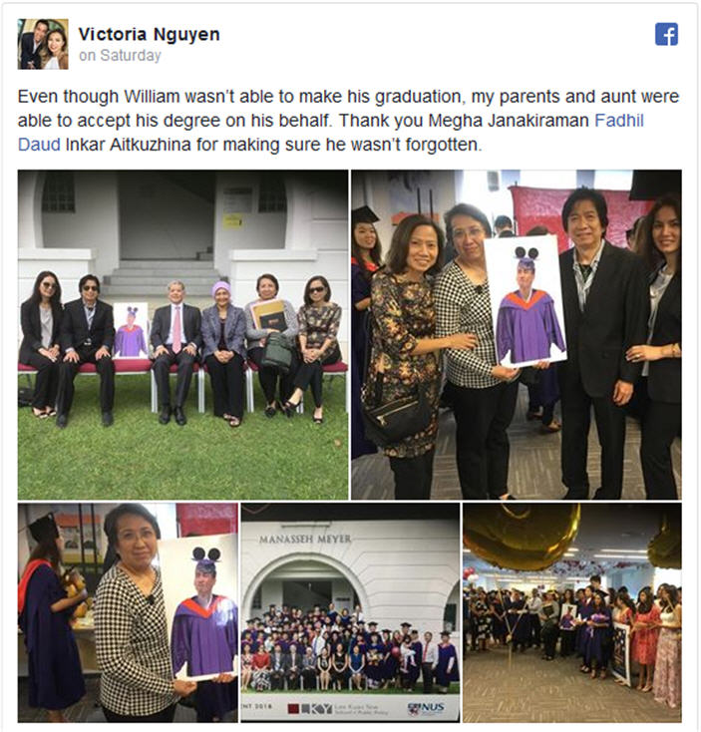Image resolution: width=701 pixels, height=732 pixels.
Task: Open the gold balloons crowd photo
Action: pyautogui.click(x=572, y=612)
